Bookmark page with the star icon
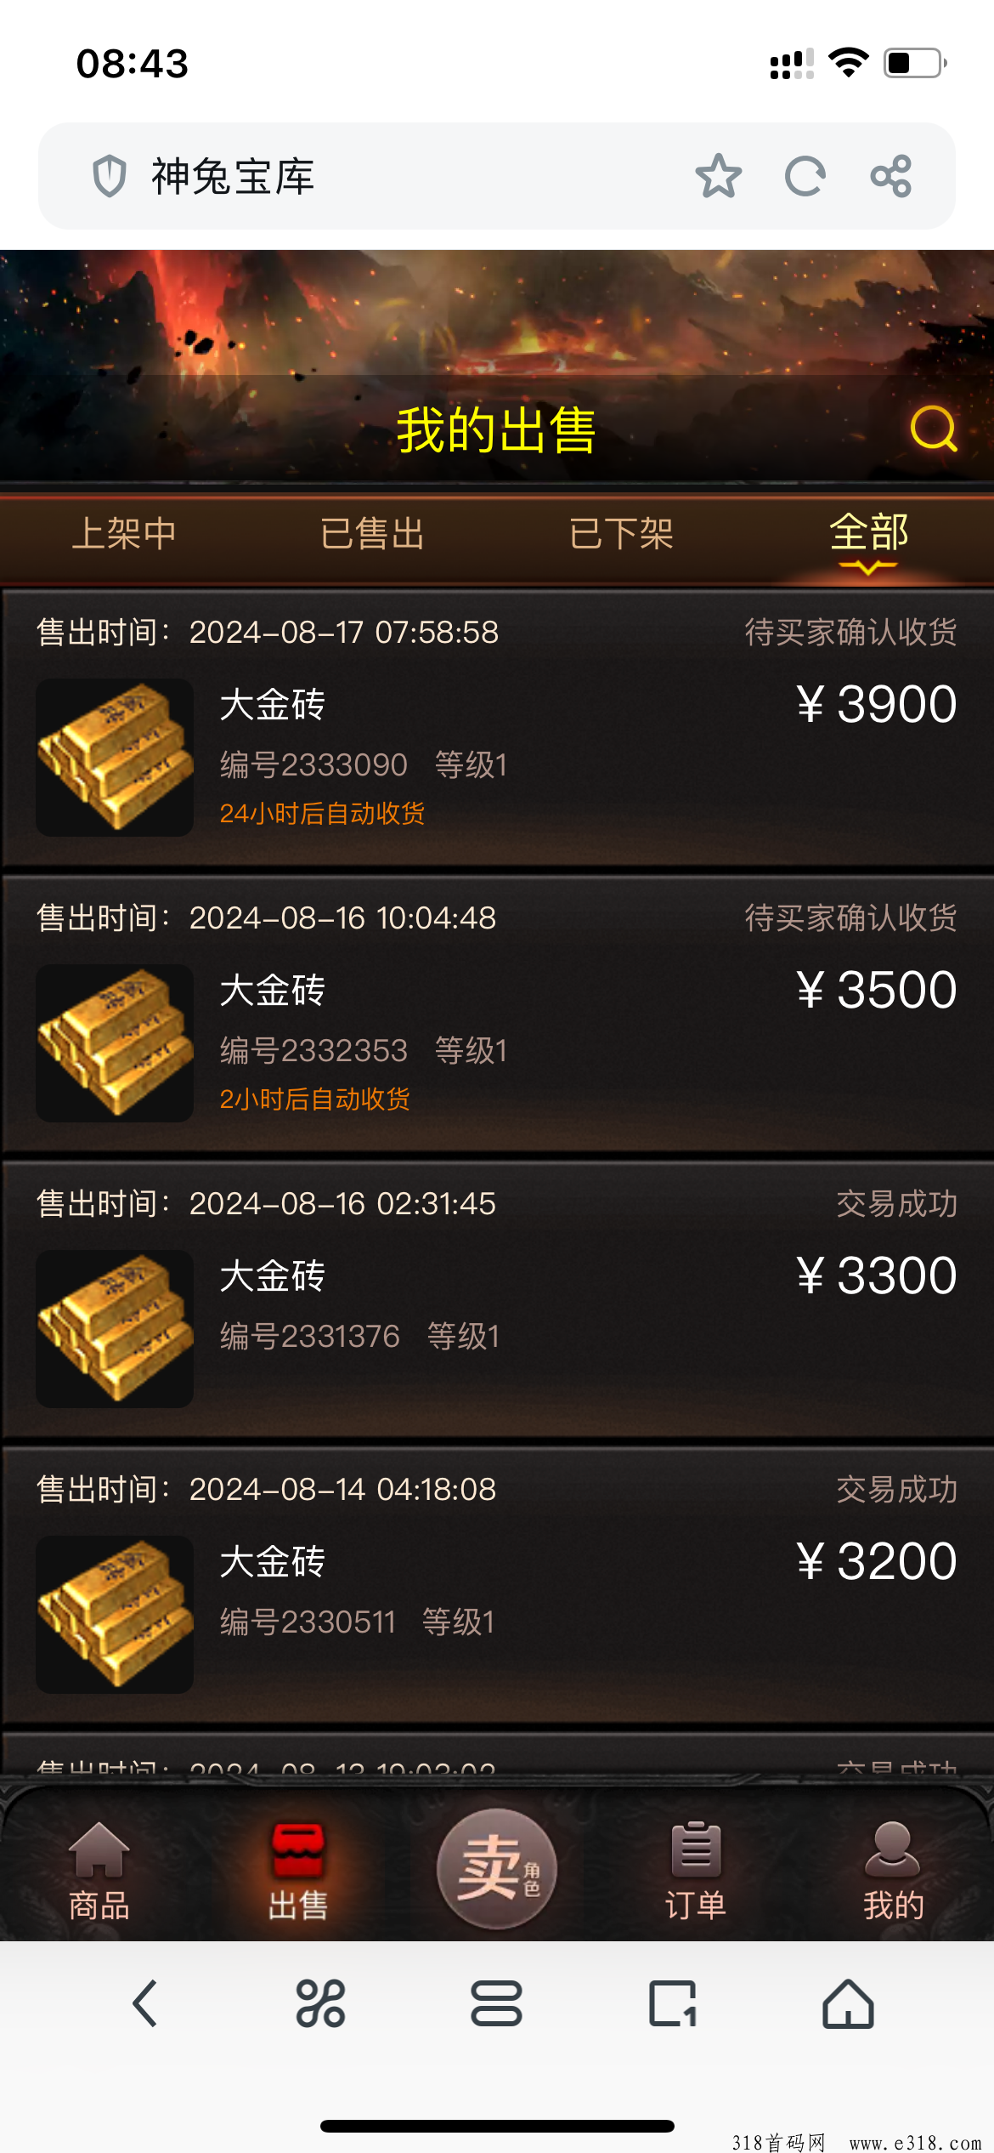Image resolution: width=994 pixels, height=2153 pixels. click(x=719, y=176)
